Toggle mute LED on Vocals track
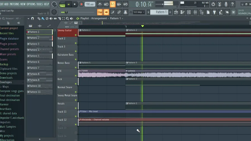Viewport: 251px width, 141px height. (76, 108)
